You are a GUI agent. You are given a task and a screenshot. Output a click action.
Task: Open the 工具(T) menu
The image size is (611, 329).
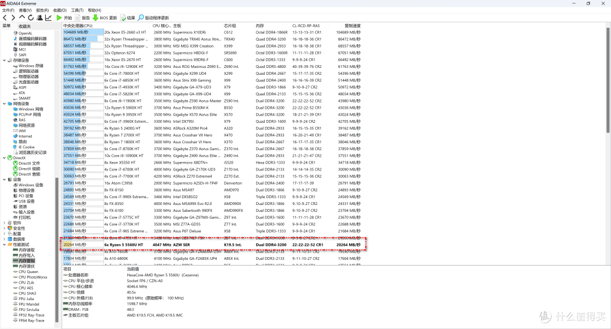(77, 10)
